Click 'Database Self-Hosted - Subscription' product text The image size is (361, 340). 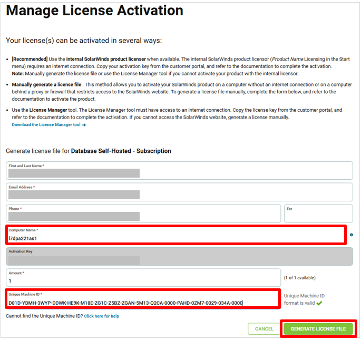coord(121,151)
